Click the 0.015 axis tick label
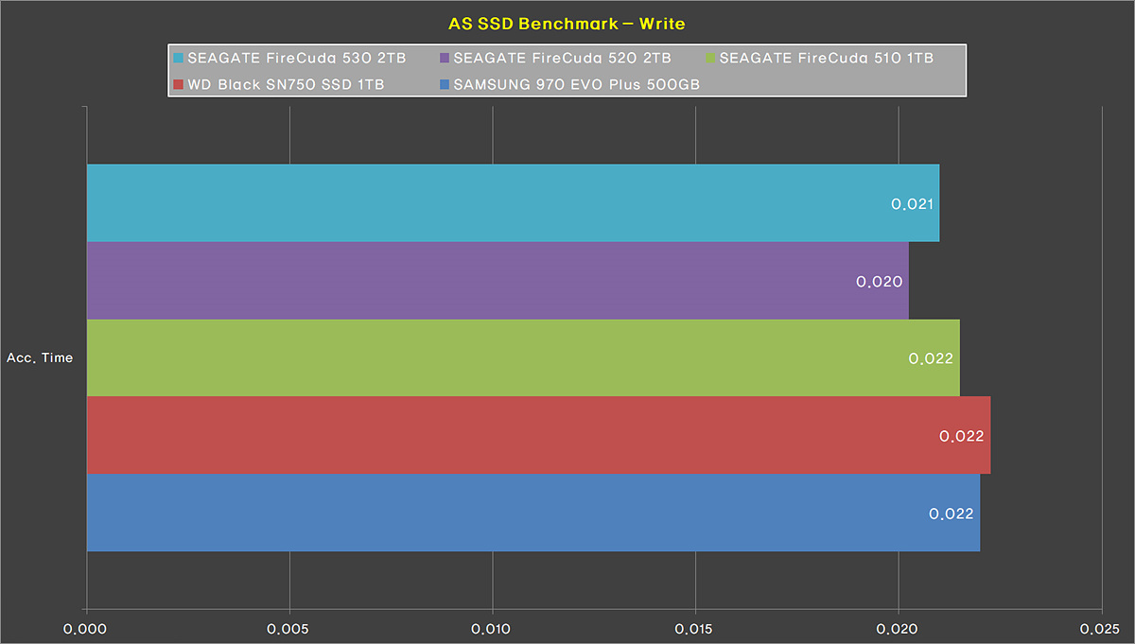 click(x=695, y=628)
